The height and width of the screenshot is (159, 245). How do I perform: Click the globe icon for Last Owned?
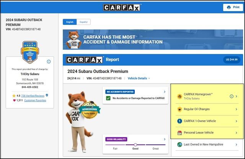tap(180, 144)
